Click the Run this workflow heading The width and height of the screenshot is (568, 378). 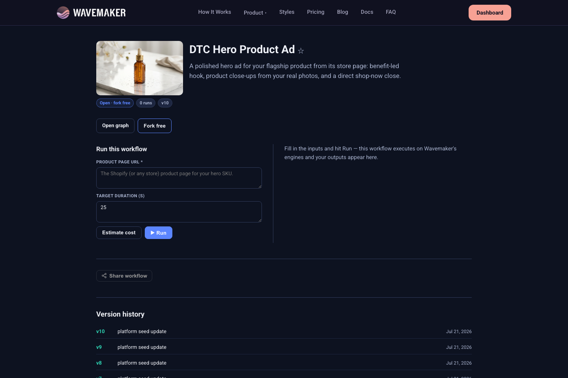click(x=121, y=149)
